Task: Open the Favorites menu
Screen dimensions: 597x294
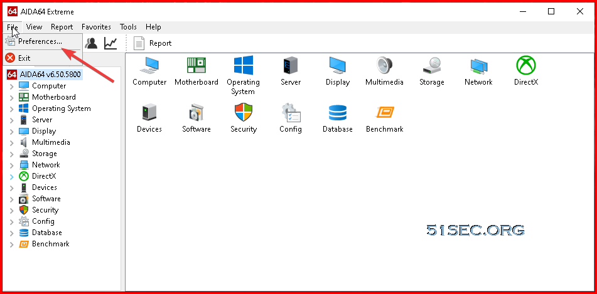Action: pyautogui.click(x=96, y=27)
